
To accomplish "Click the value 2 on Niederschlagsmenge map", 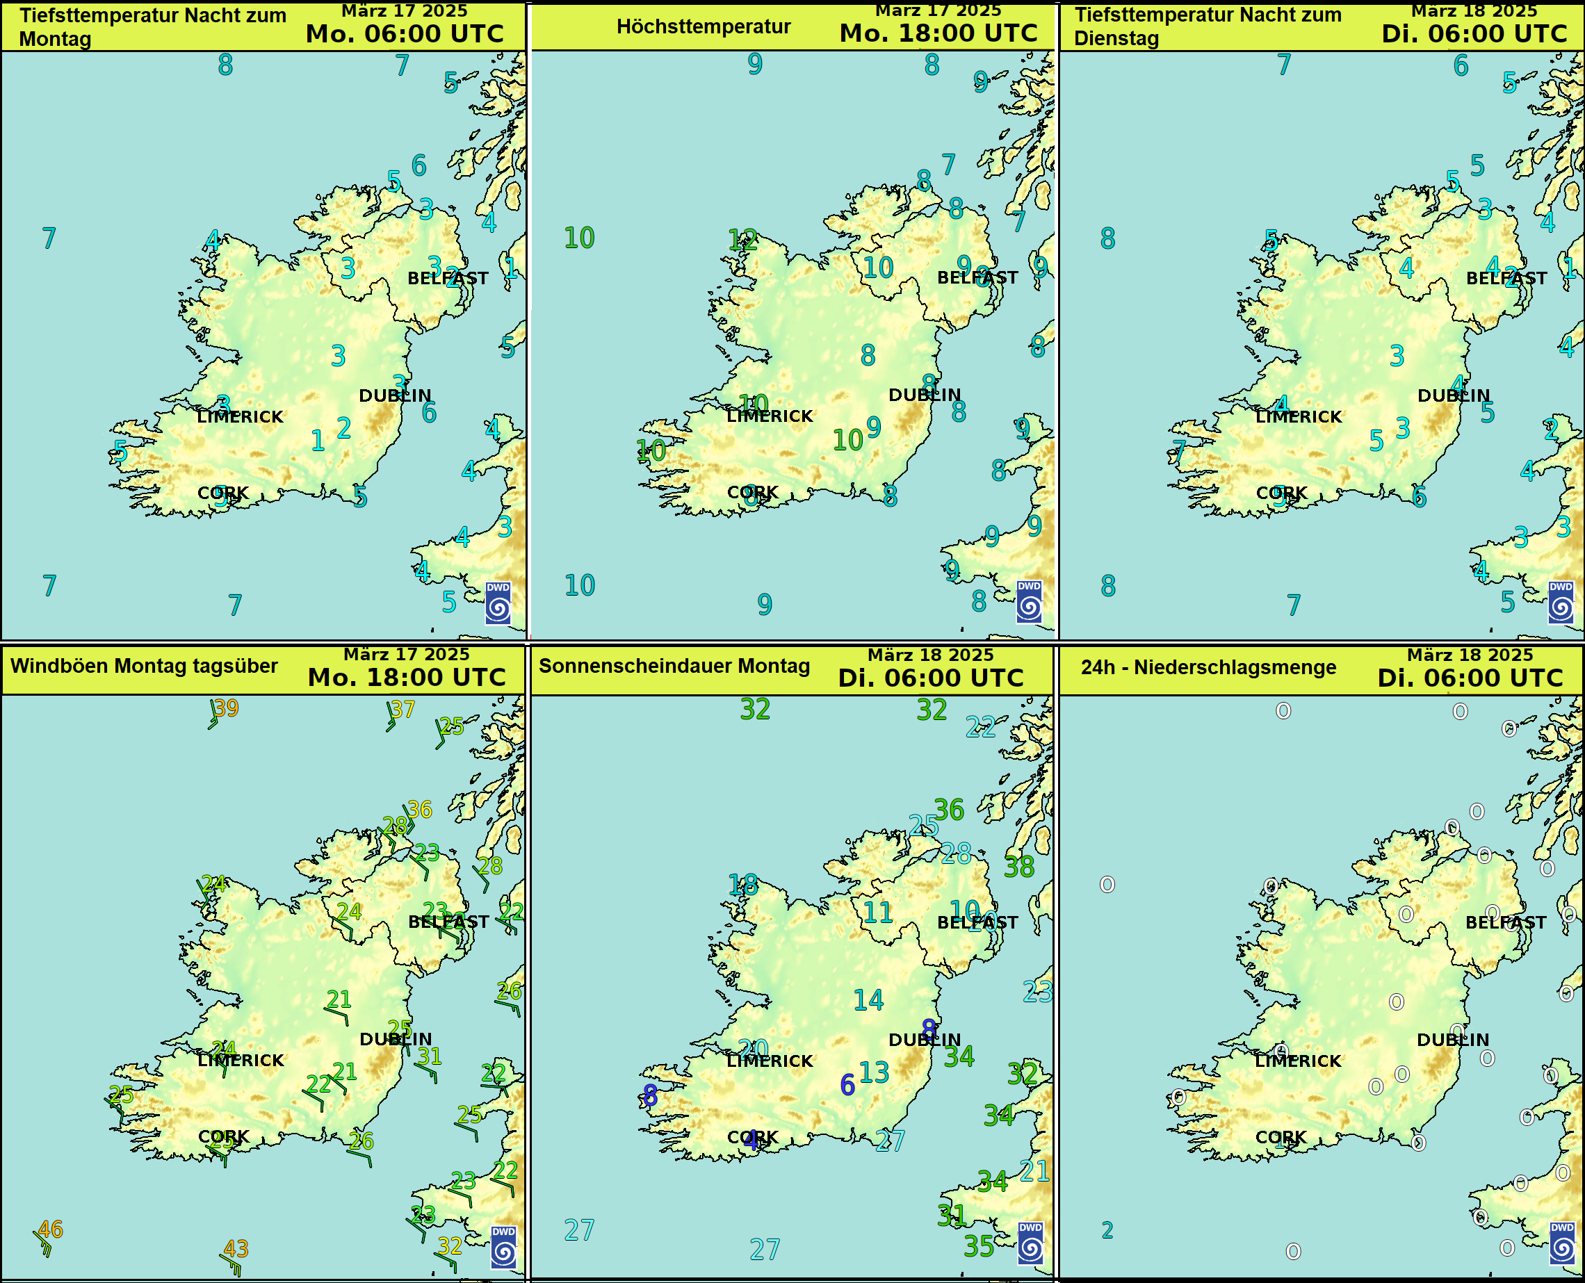I will 1107,1229.
